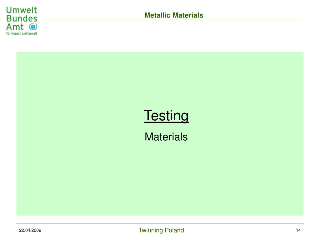The image size is (320, 240).
Task: Open the underlined Testing heading
Action: tap(166, 116)
